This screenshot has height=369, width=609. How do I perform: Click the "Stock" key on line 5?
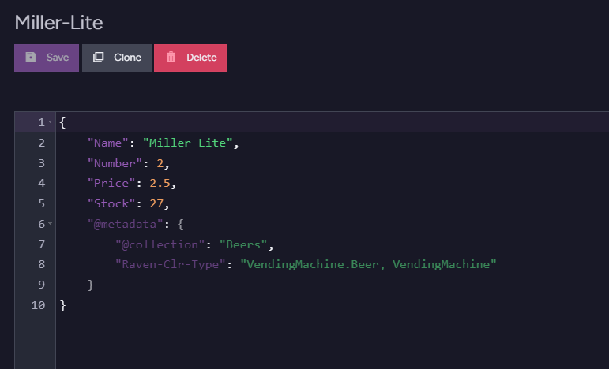pyautogui.click(x=111, y=203)
